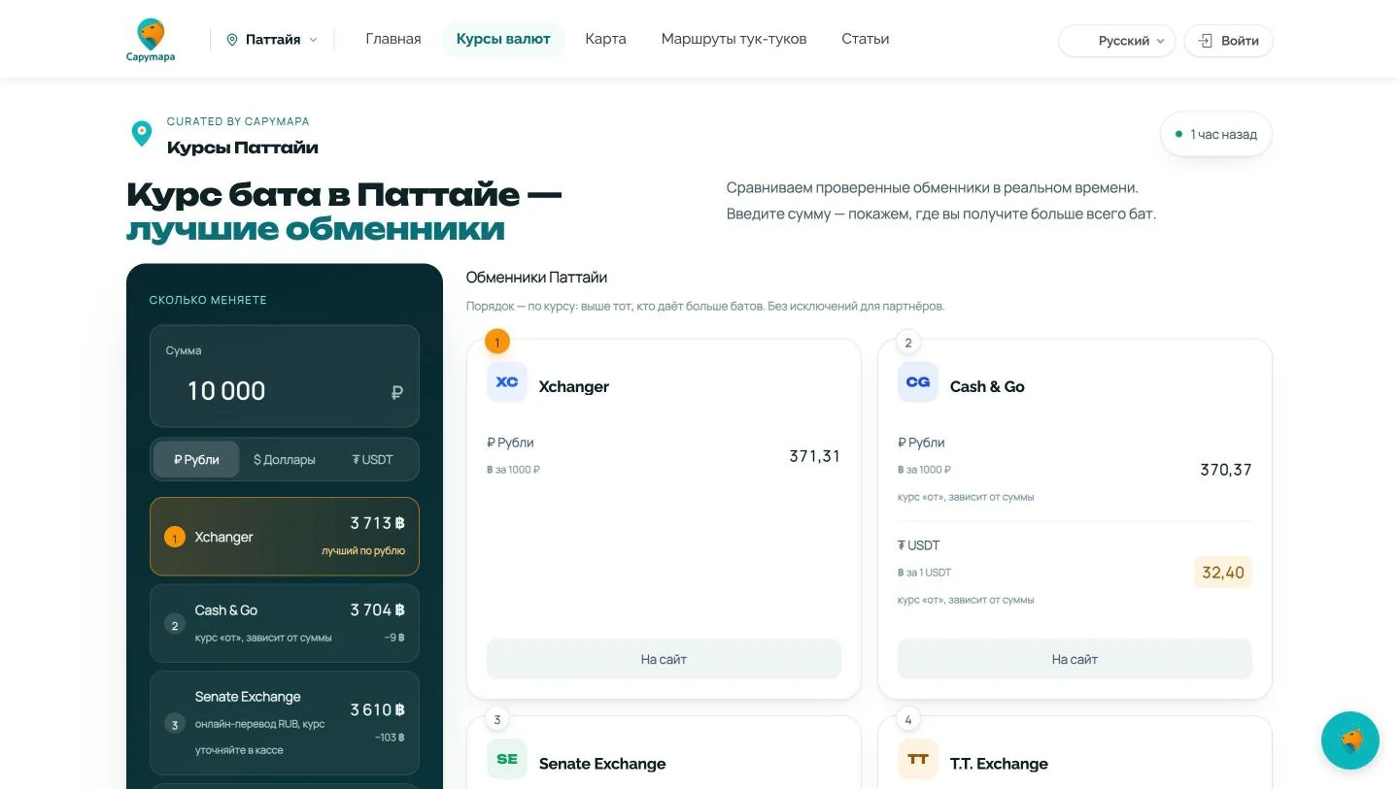Click the CG logo on the Cash & Go card
Viewport: 1399px width, 789px height.
click(x=918, y=382)
